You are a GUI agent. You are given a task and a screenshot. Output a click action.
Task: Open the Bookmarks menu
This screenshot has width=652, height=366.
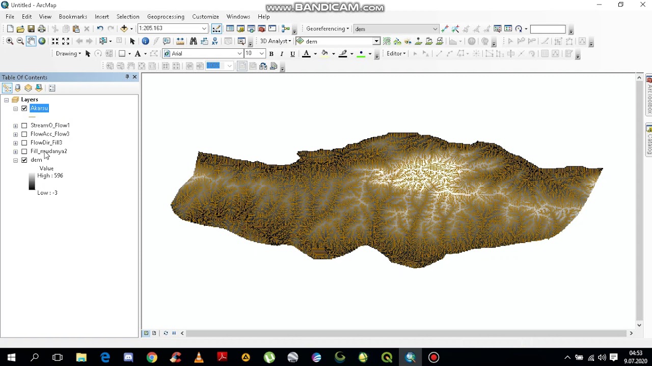pos(73,17)
